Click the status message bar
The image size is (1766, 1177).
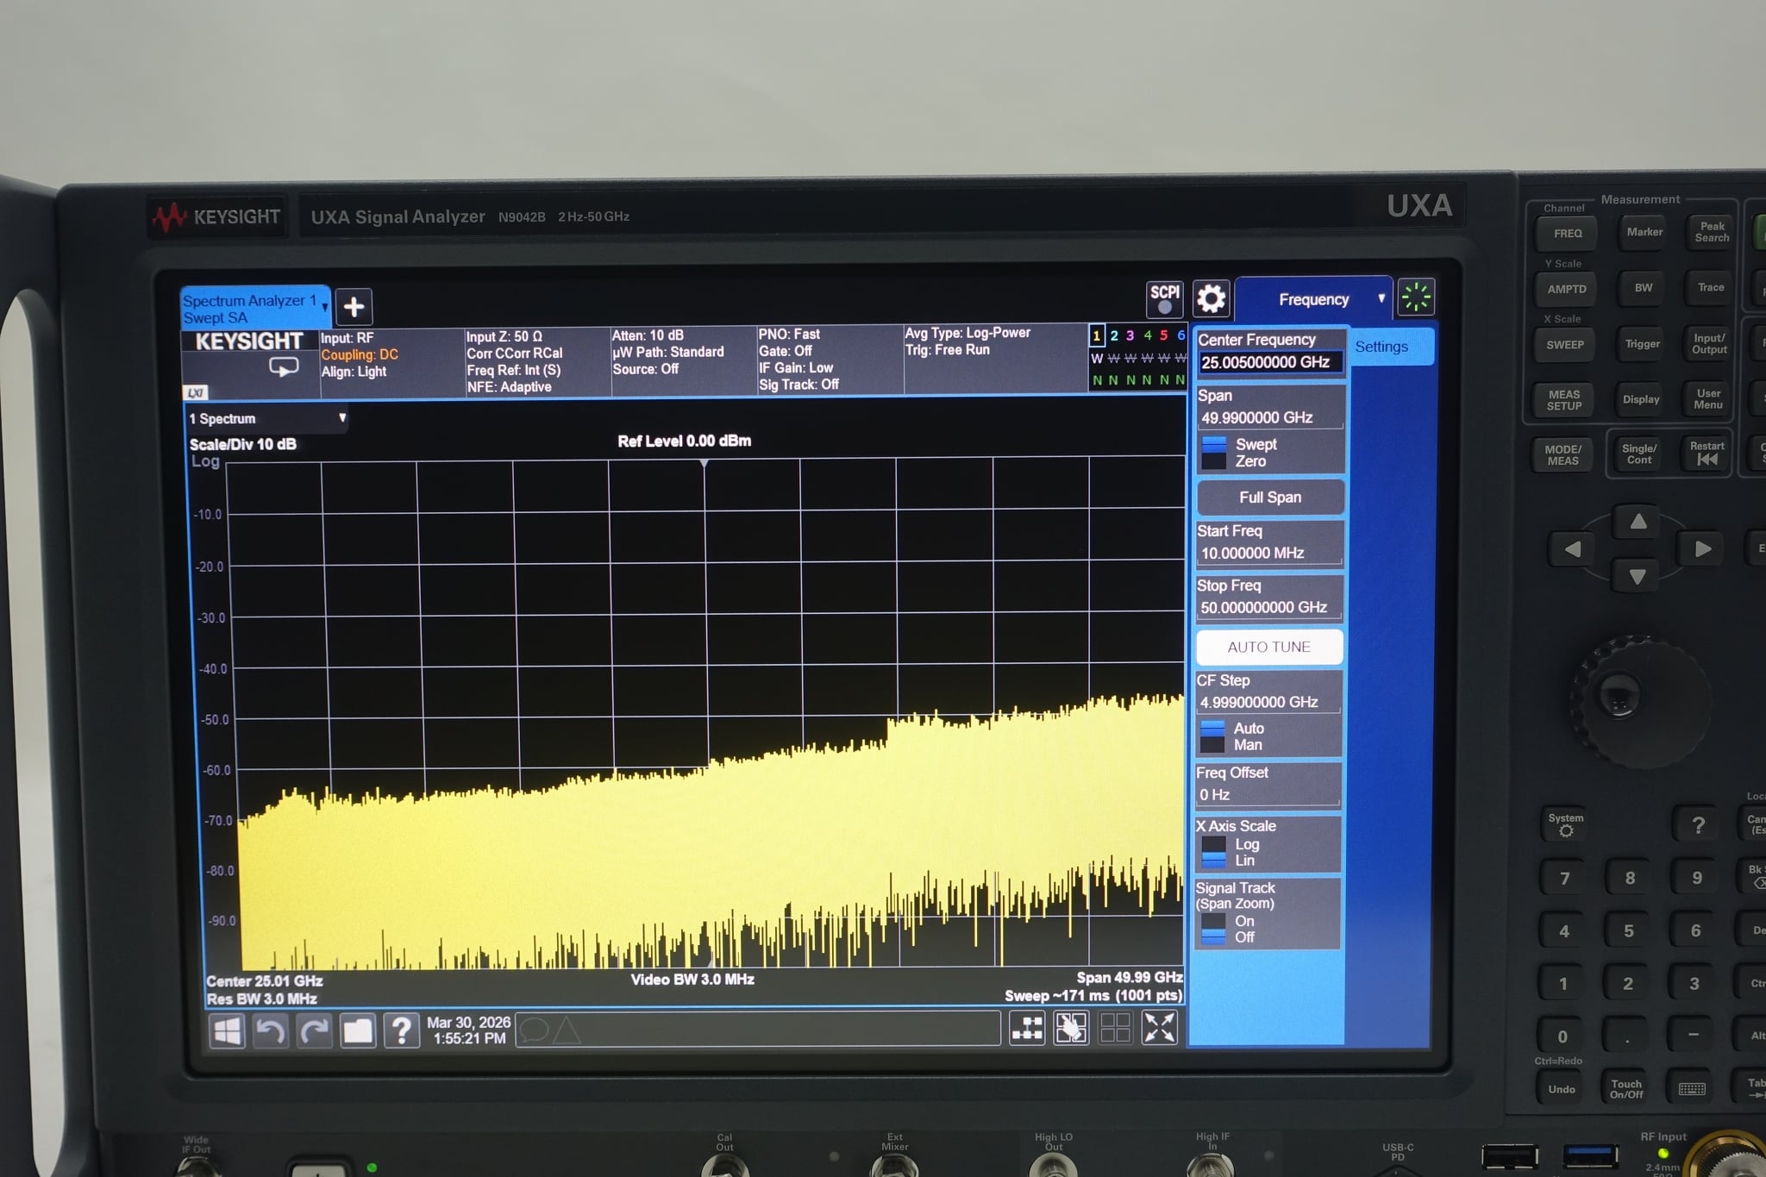pos(758,1029)
